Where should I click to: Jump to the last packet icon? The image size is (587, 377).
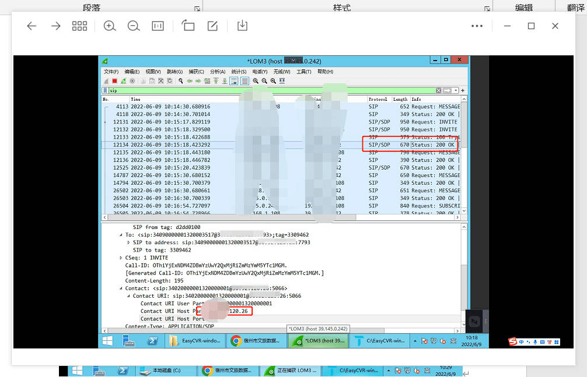pos(225,81)
